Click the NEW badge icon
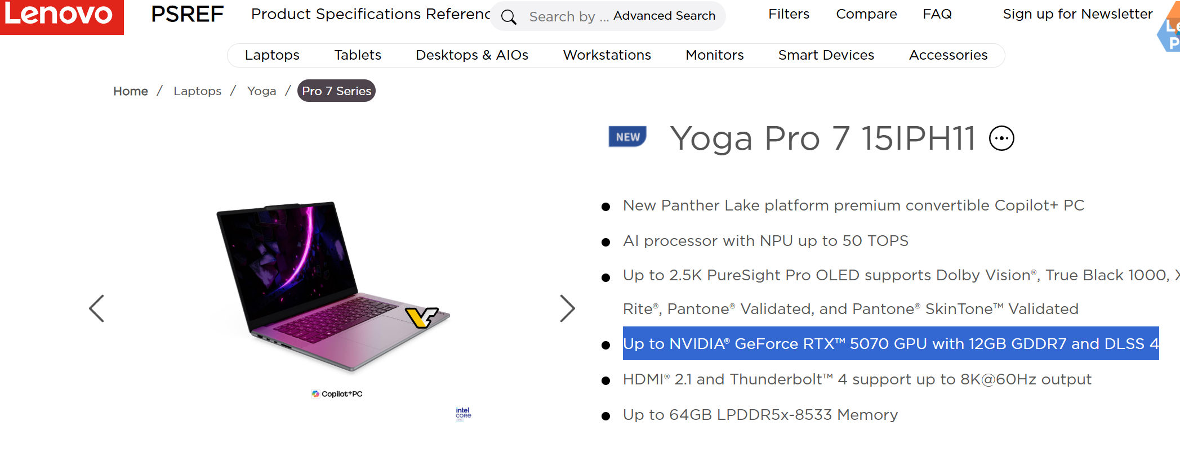 point(627,137)
